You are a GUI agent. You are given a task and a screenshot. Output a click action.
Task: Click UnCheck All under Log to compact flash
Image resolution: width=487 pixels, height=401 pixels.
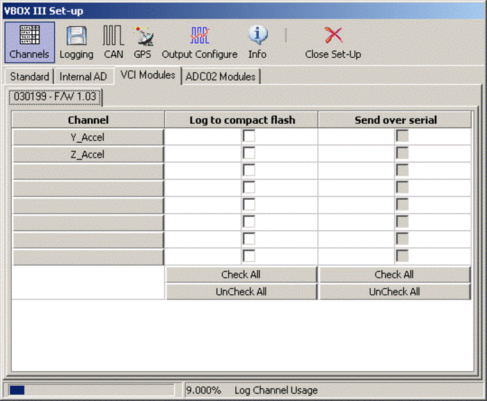[x=241, y=292]
